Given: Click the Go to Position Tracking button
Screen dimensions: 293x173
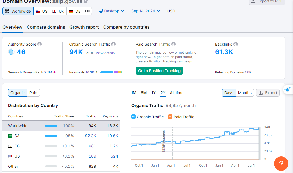Looking at the screenshot, I should pos(159,71).
